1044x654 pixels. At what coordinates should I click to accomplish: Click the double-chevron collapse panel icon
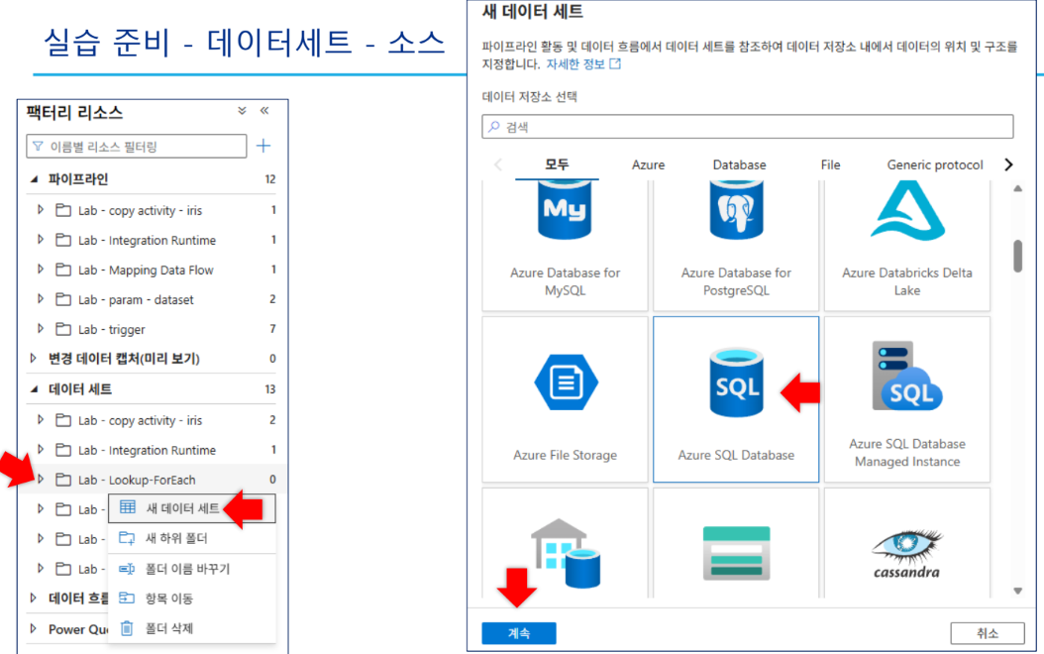tap(264, 111)
